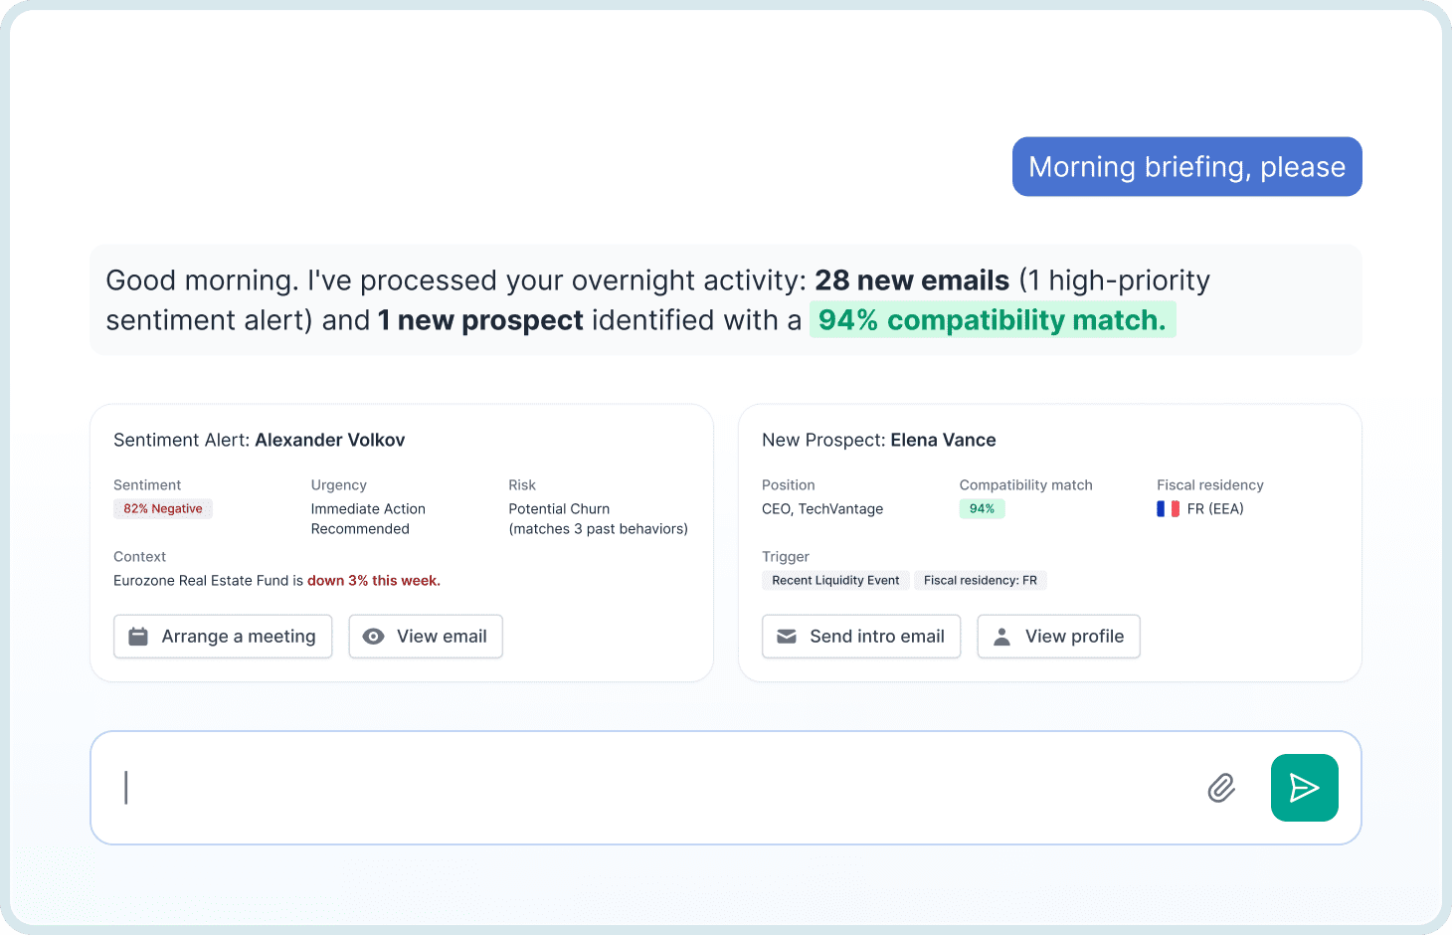The width and height of the screenshot is (1452, 935).
Task: Click the teal send message icon
Action: click(1304, 788)
